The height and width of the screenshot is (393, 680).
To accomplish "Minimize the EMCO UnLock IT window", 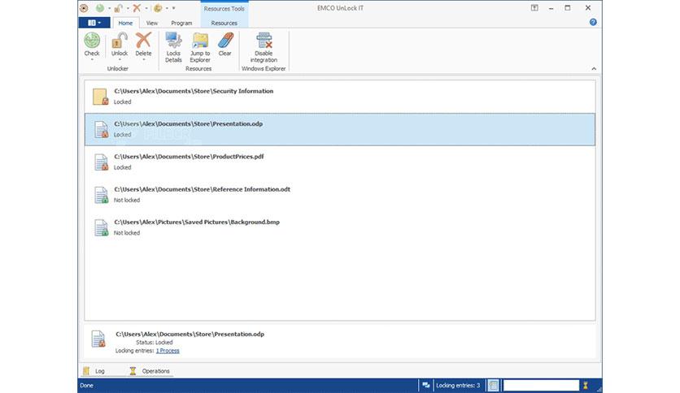I will tap(551, 8).
